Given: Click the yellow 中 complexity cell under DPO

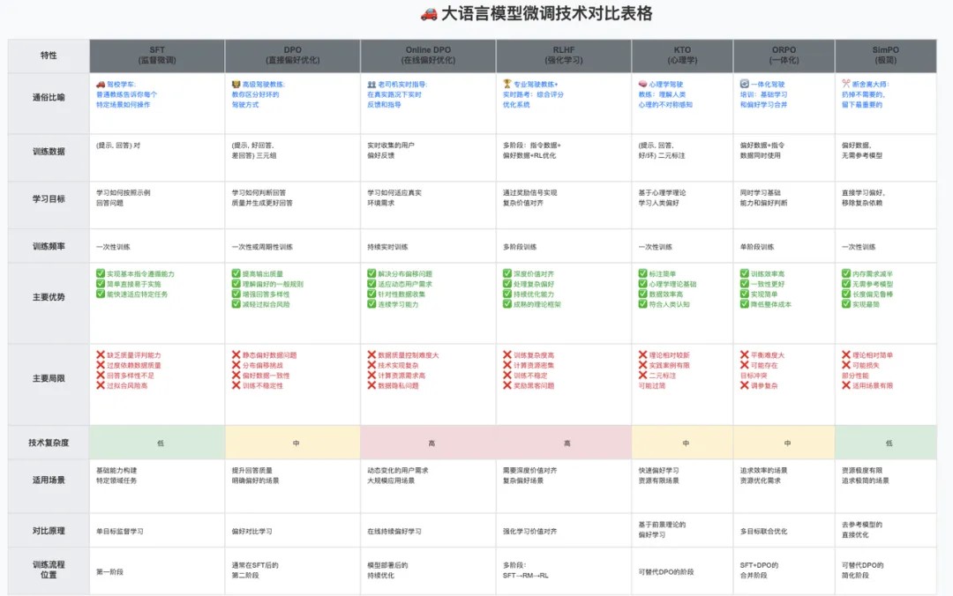Looking at the screenshot, I should (x=292, y=443).
